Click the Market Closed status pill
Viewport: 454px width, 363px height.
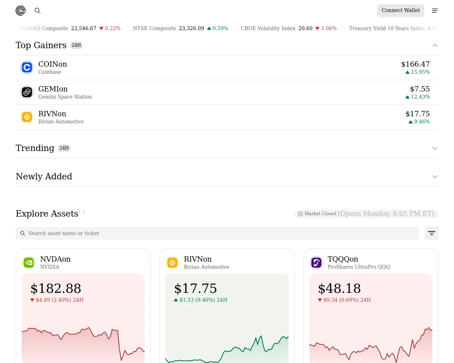point(366,214)
